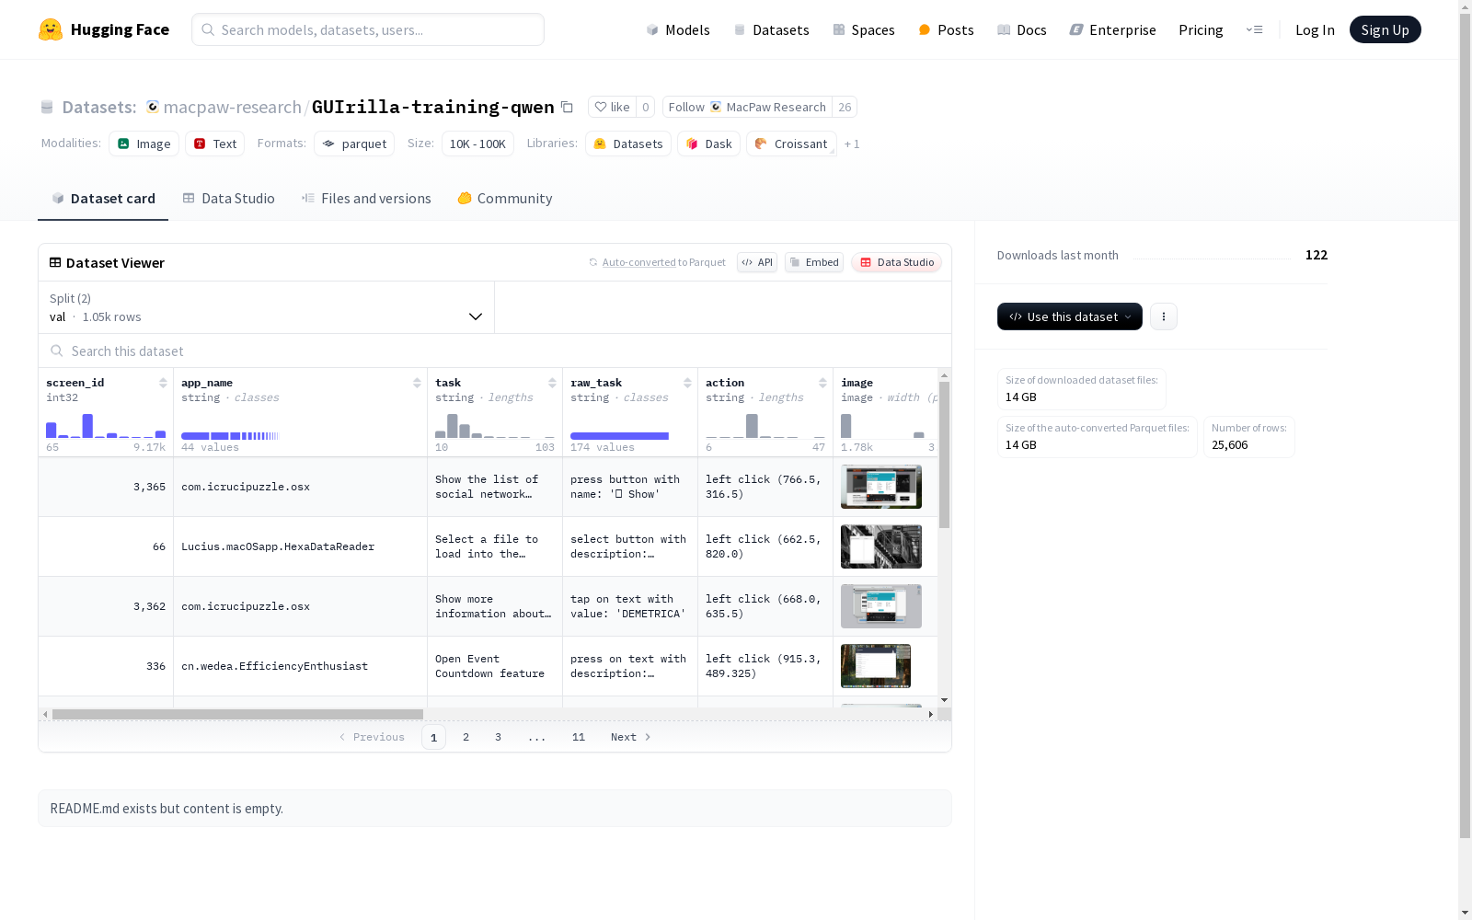The image size is (1472, 920).
Task: Focus the main search models field
Action: coord(368,29)
